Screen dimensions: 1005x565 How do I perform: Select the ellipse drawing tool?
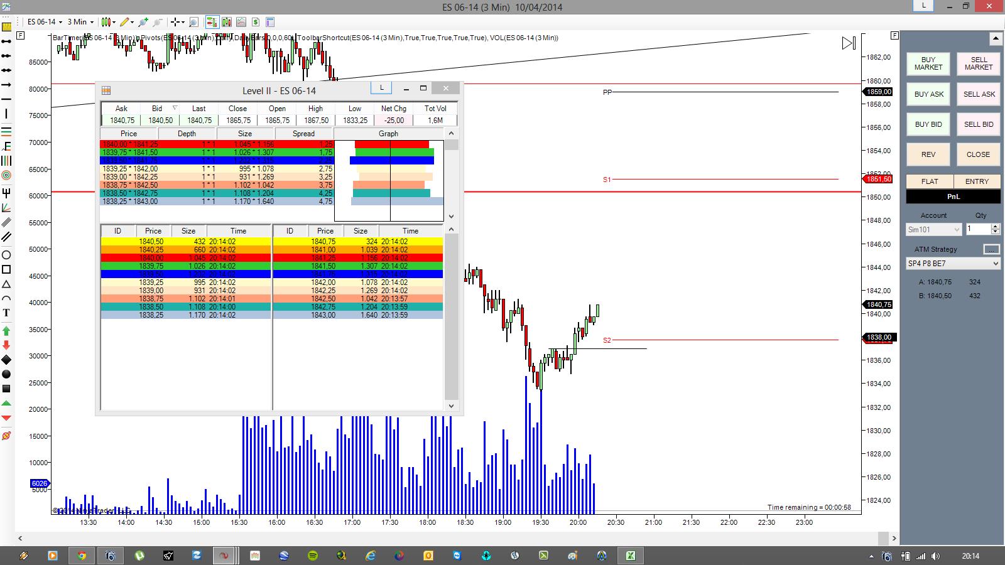6,255
